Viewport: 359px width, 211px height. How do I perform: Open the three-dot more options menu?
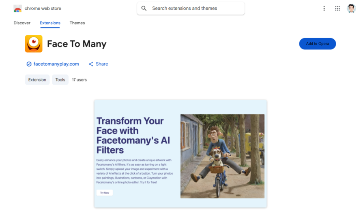[x=324, y=9]
